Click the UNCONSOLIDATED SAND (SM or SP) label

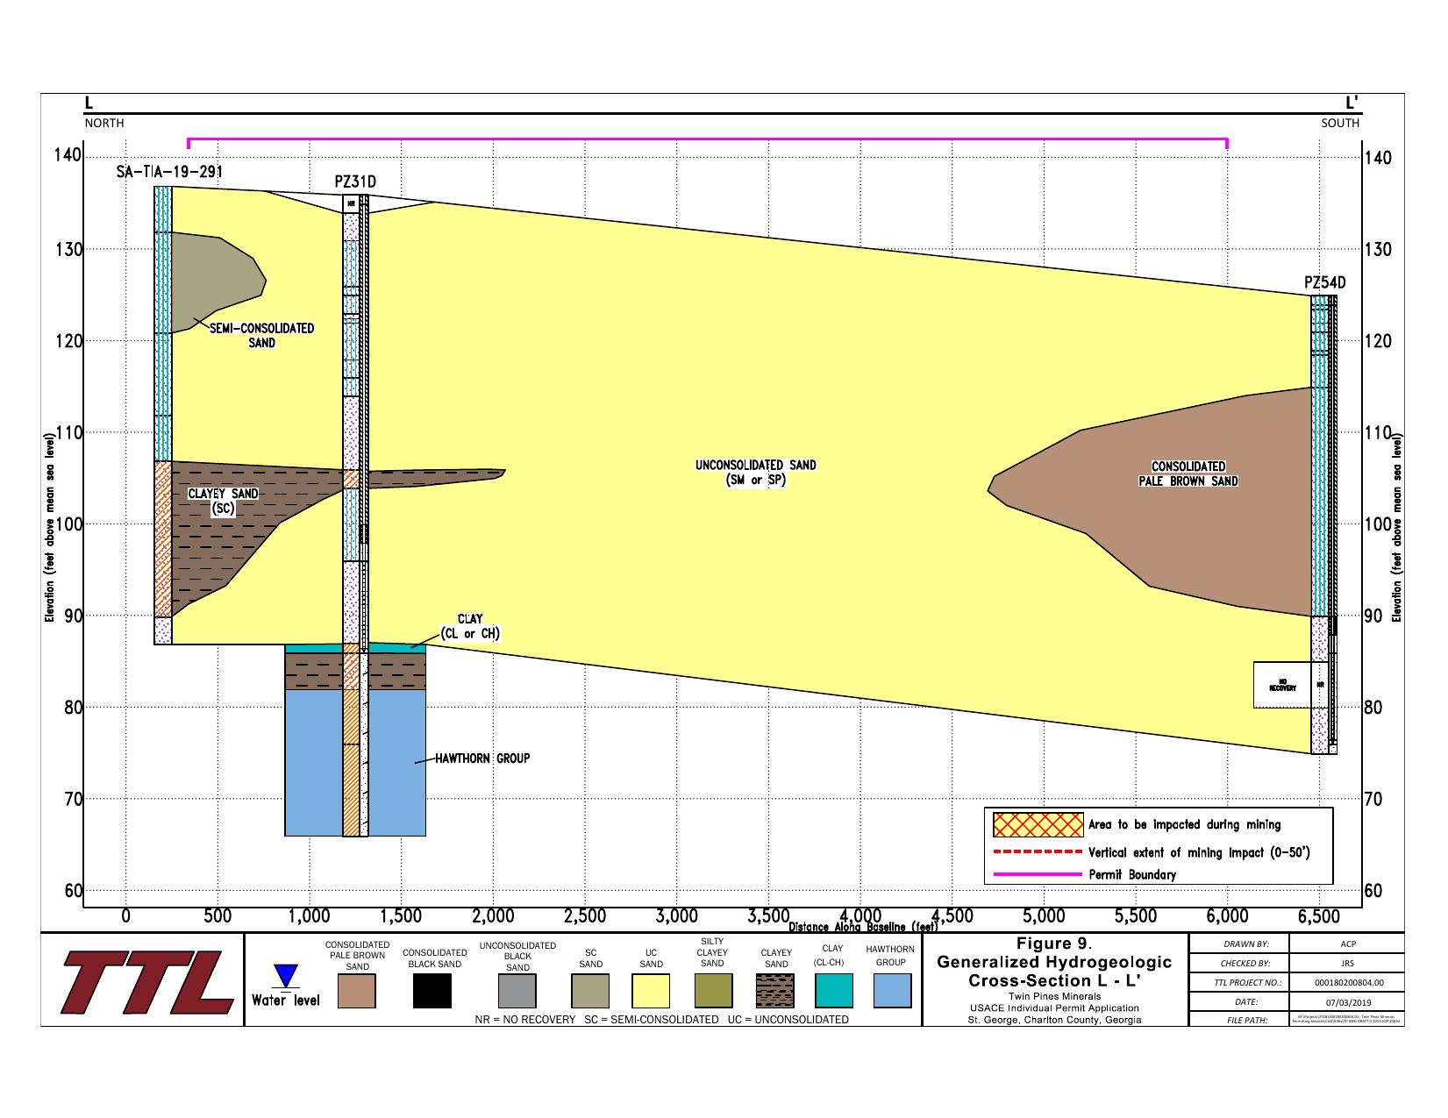(755, 474)
